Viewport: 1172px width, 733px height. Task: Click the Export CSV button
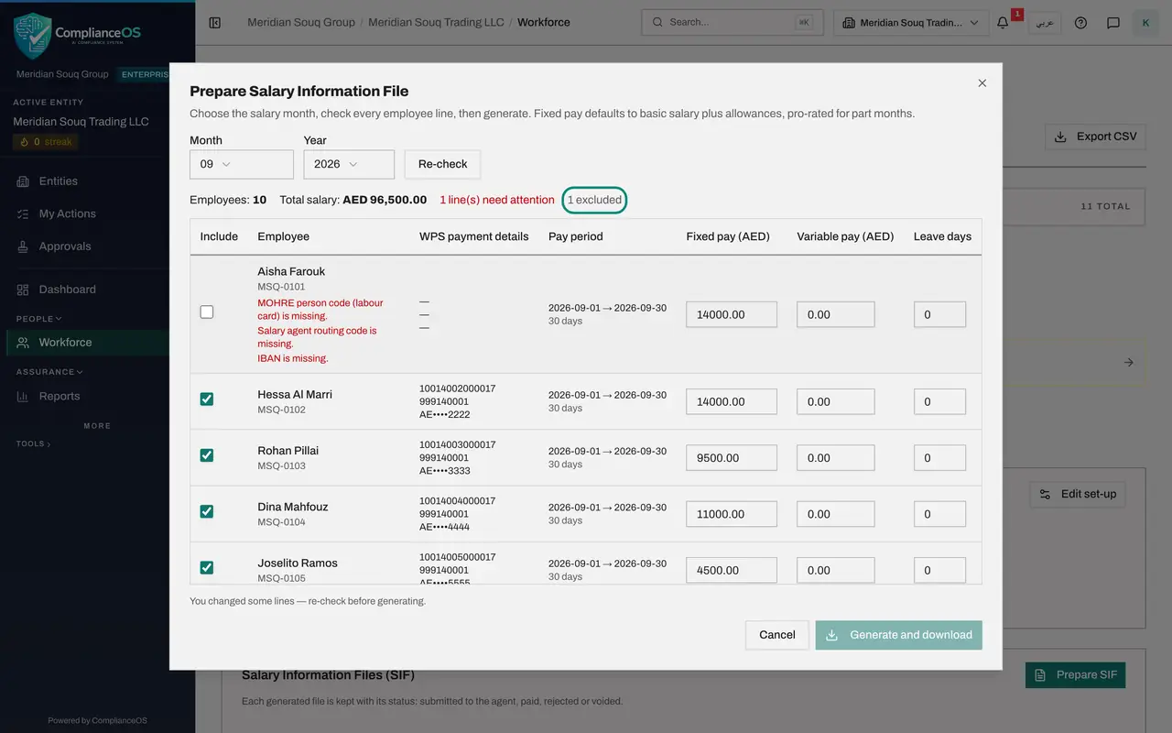[x=1095, y=137]
